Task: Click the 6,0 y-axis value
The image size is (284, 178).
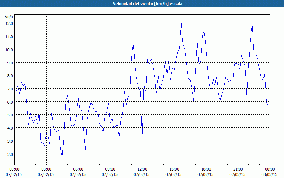Action: click(x=10, y=102)
